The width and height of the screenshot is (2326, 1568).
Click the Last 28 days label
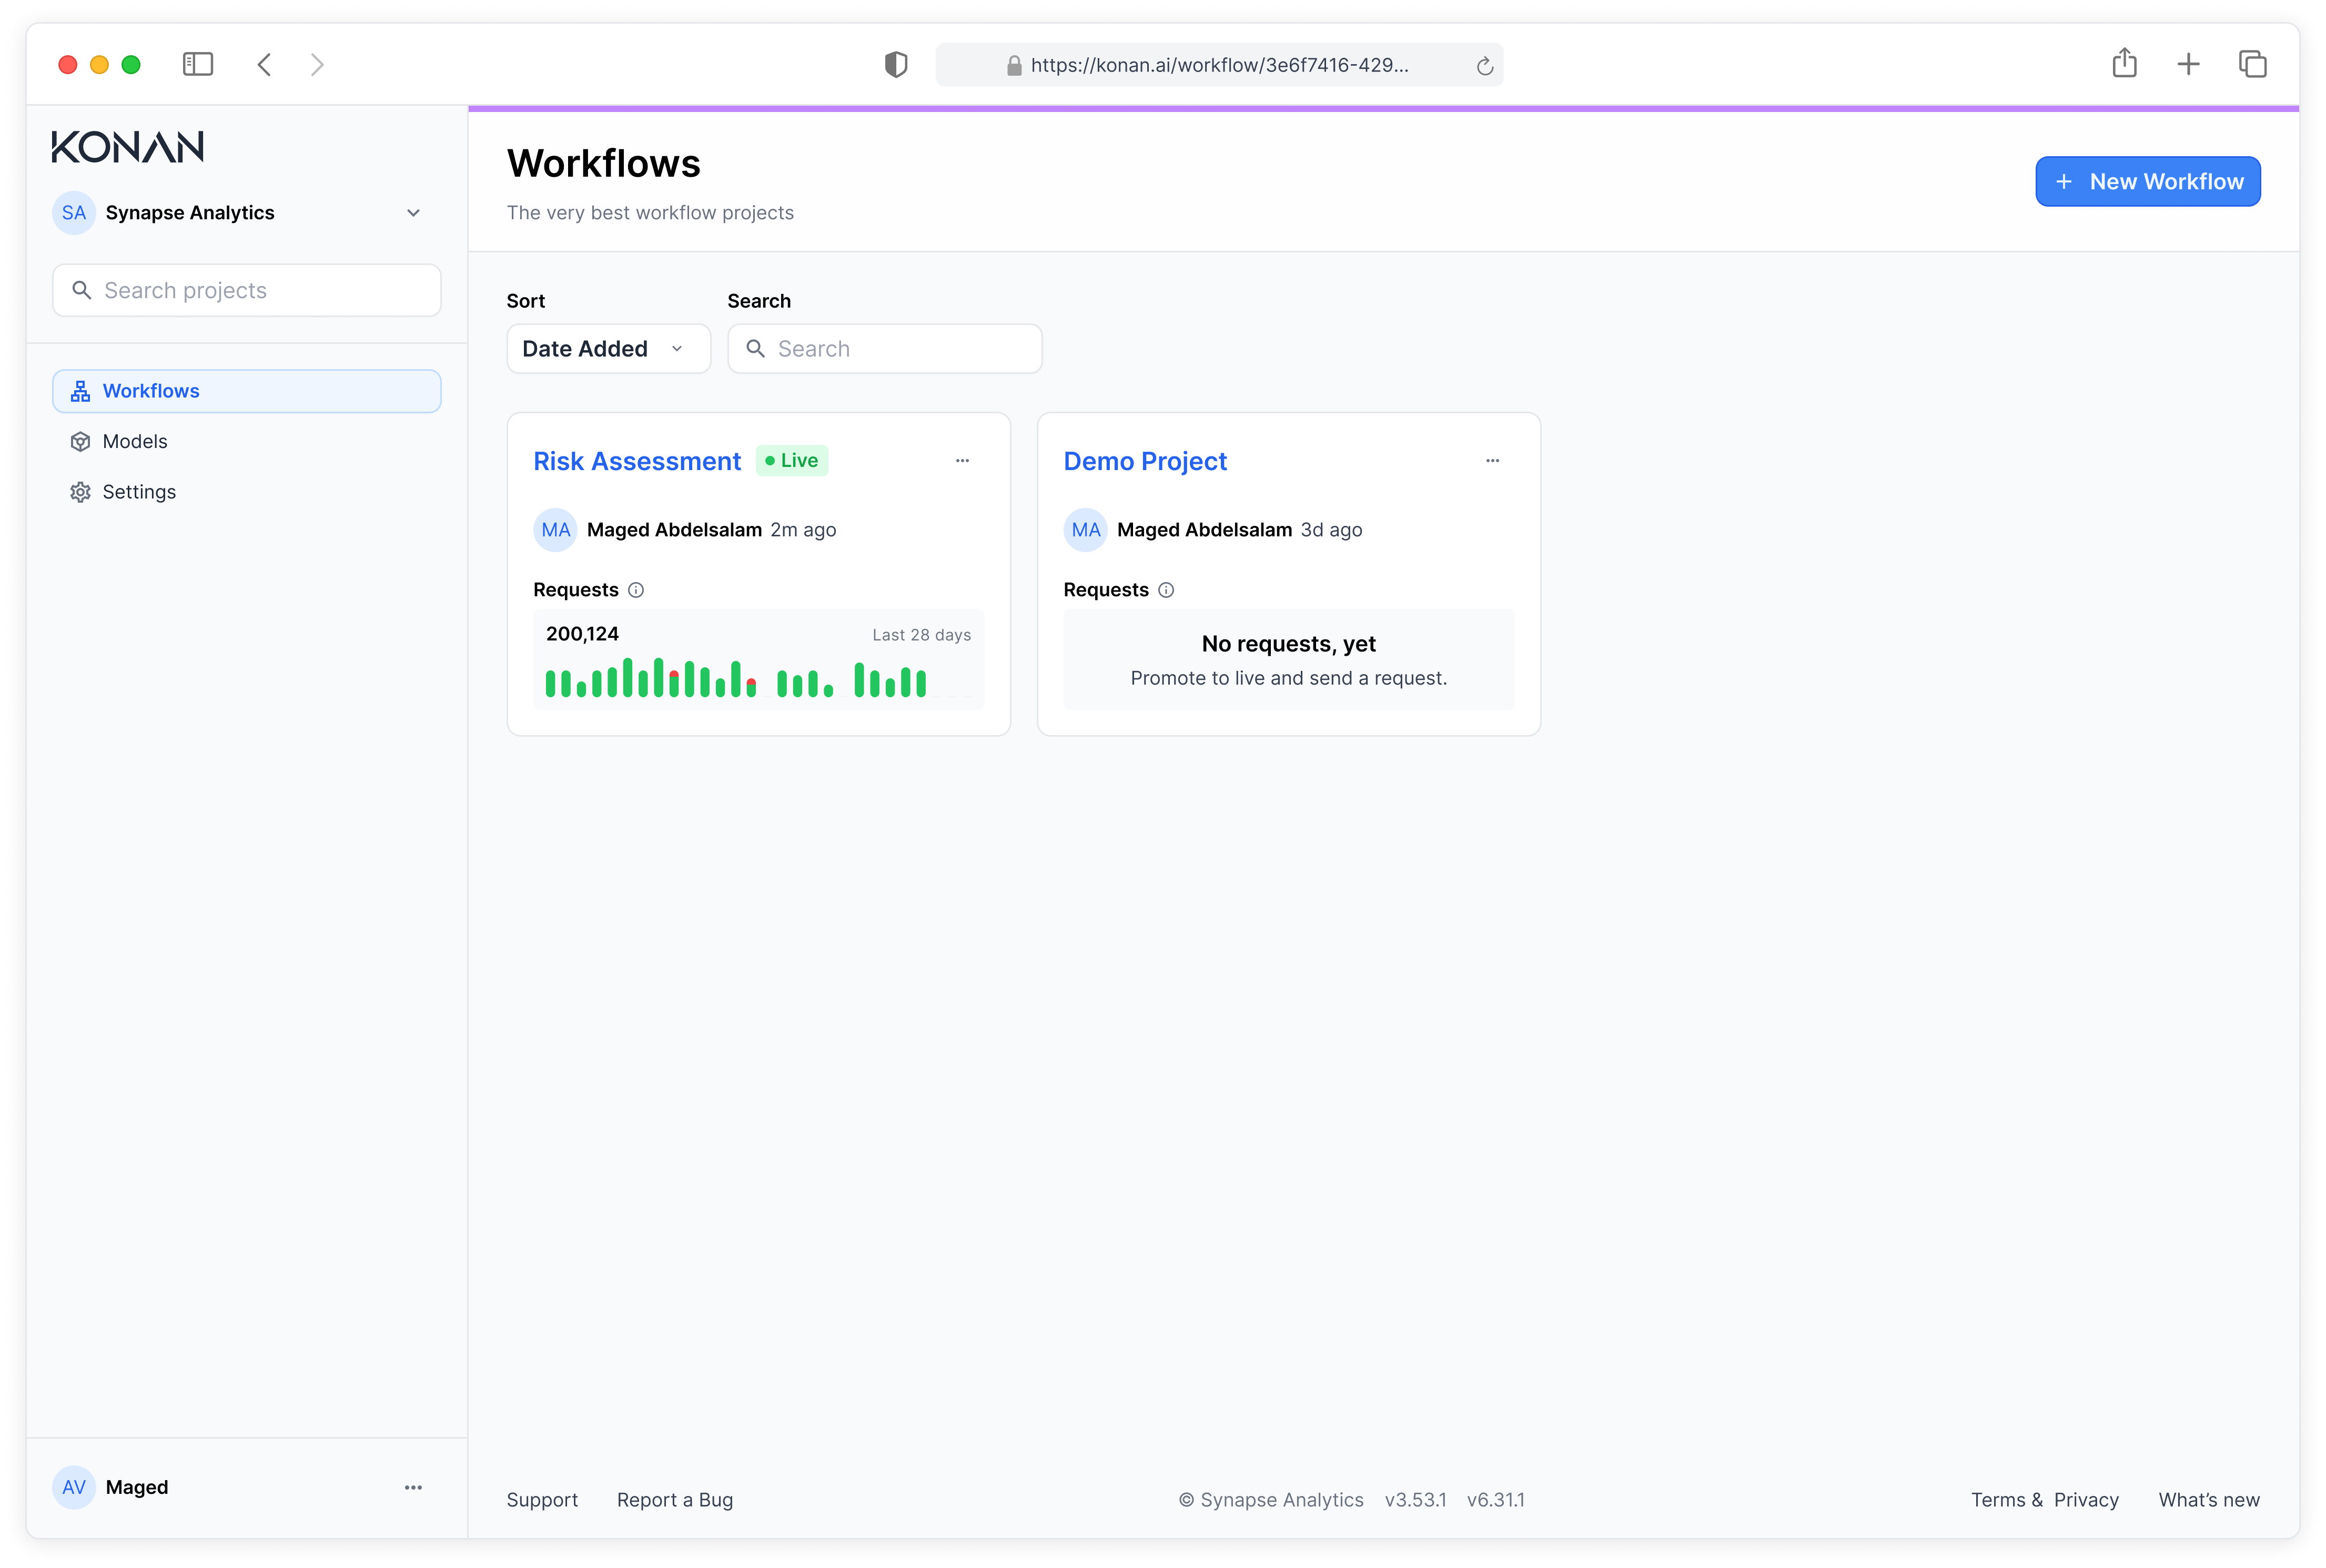[x=922, y=635]
